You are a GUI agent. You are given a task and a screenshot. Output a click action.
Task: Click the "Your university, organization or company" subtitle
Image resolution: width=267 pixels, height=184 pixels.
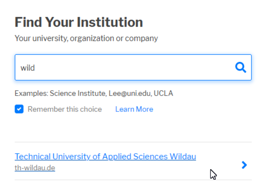86,38
